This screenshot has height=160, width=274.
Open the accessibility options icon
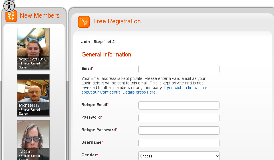click(x=9, y=6)
